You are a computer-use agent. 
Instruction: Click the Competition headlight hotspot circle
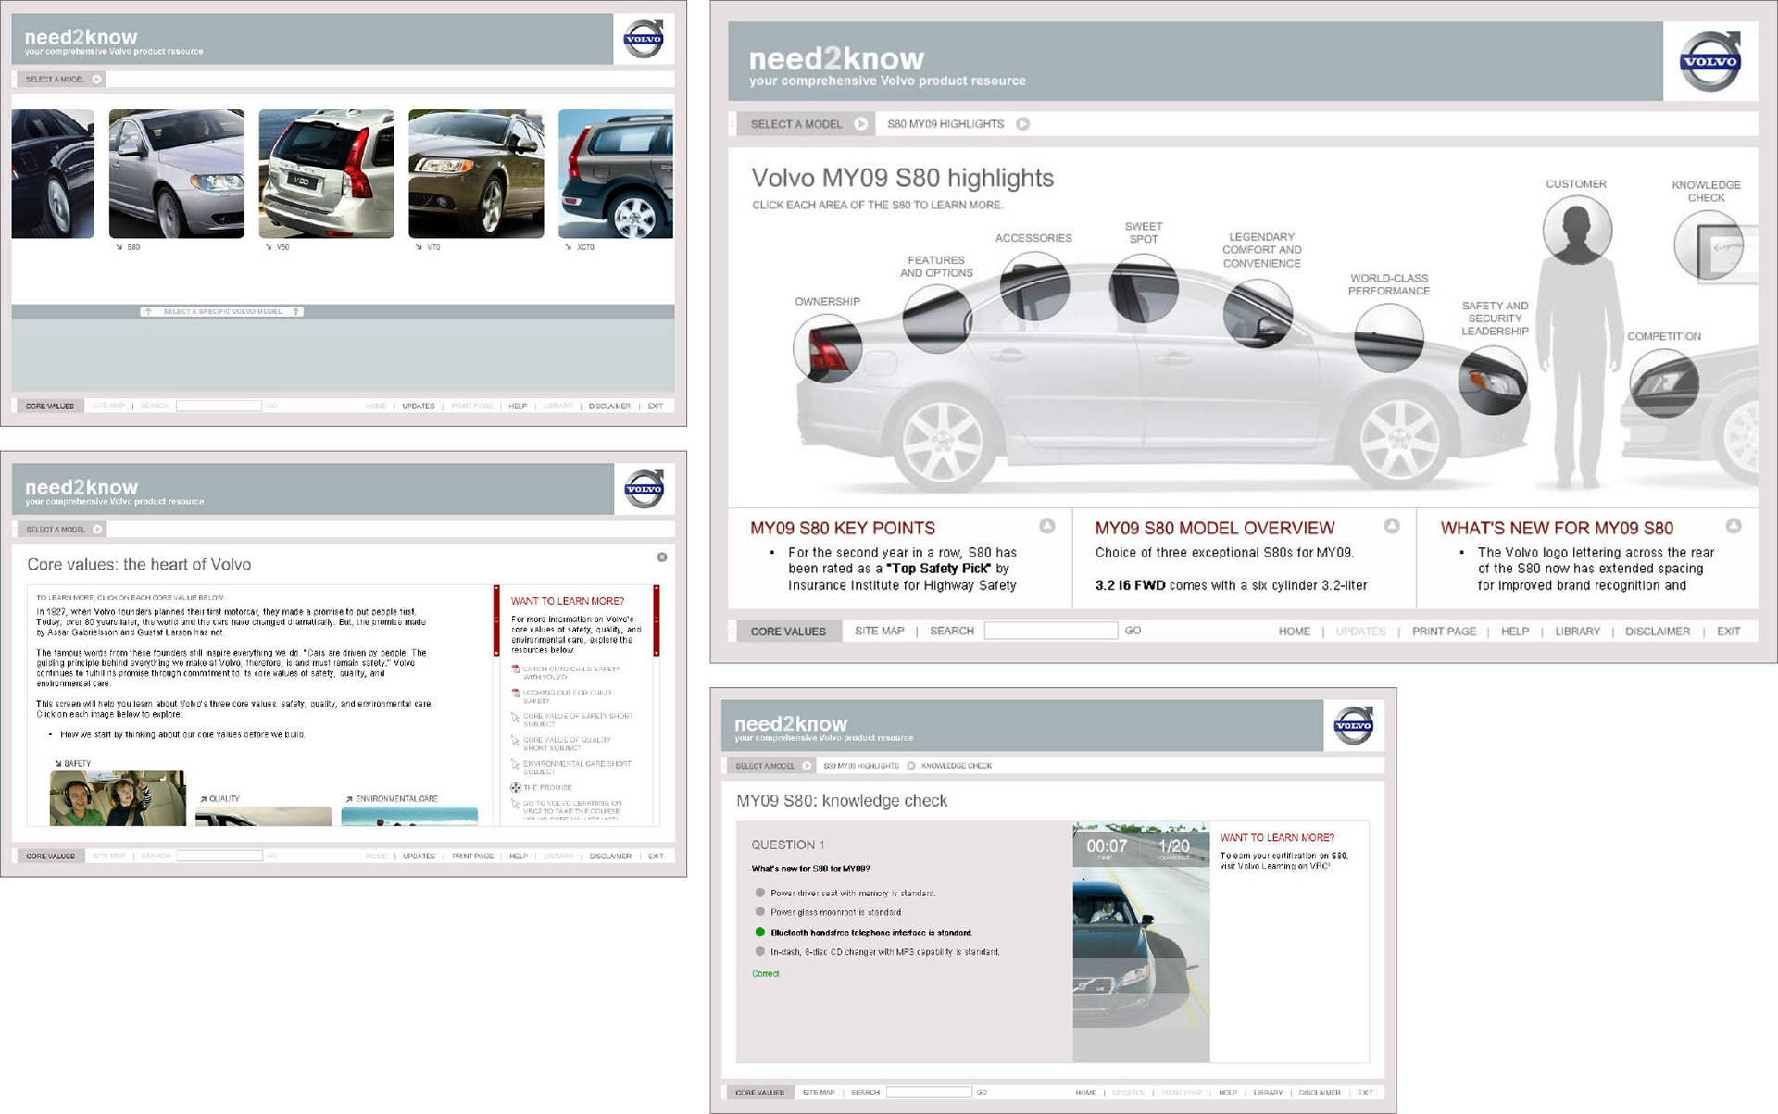pos(1664,382)
